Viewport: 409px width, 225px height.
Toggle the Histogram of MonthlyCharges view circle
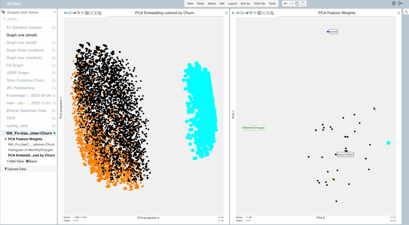coord(6,150)
